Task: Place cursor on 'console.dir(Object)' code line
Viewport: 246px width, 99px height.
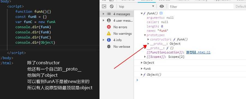Action: (x=35, y=42)
